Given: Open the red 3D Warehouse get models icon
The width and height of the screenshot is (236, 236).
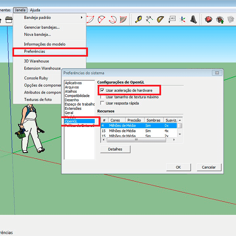Looking at the screenshot, I should (x=209, y=19).
